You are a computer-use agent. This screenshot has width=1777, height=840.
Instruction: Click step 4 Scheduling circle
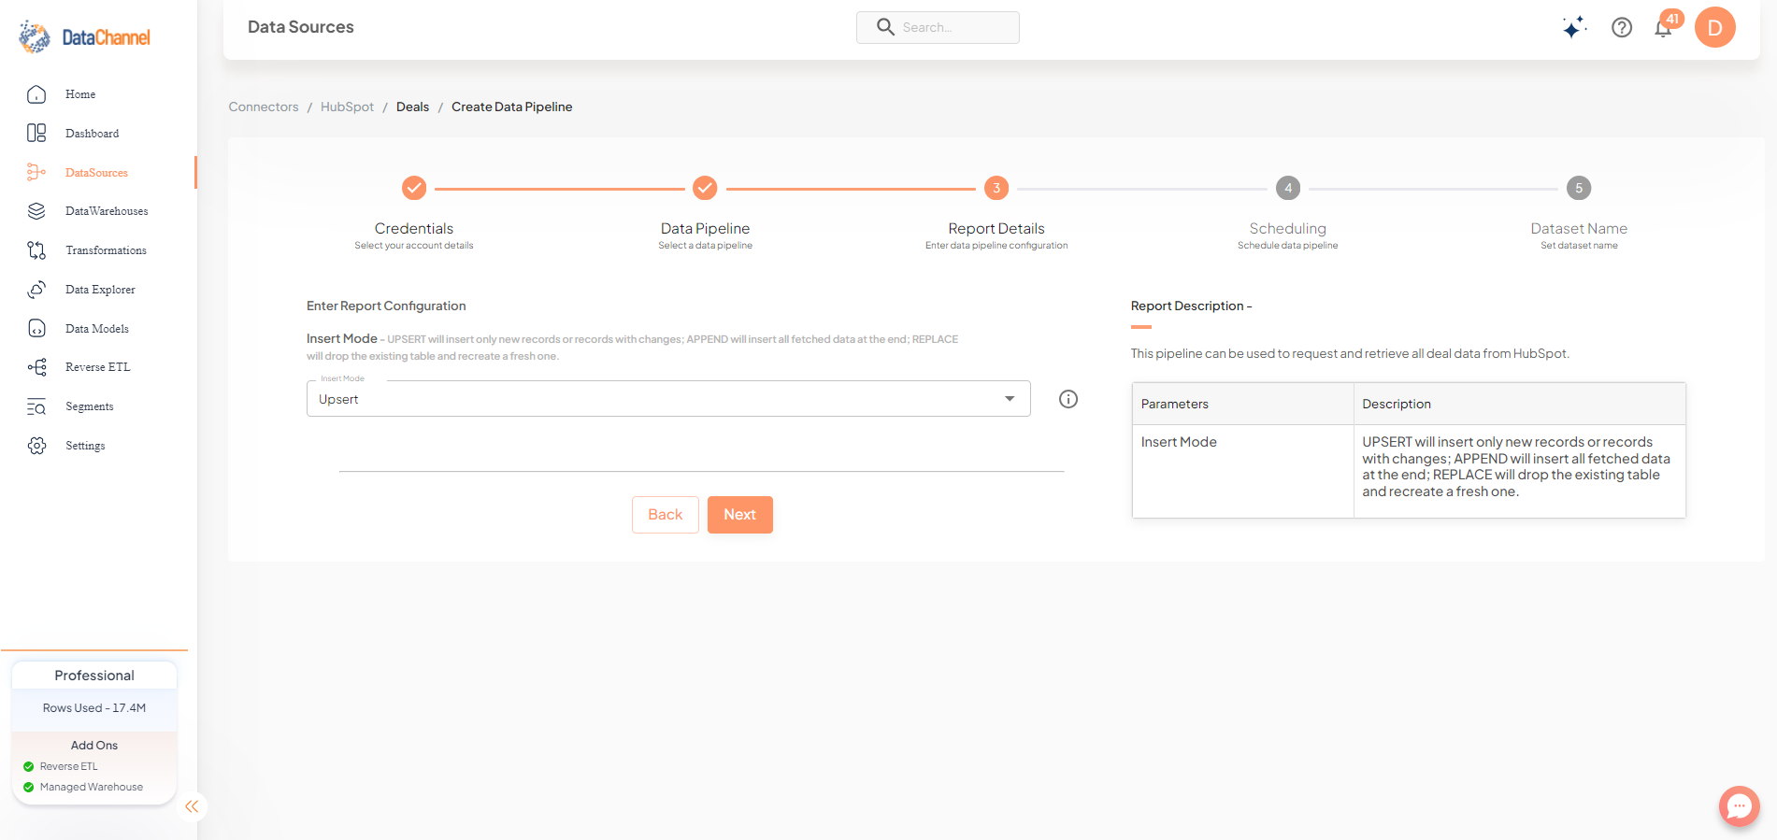[1288, 188]
